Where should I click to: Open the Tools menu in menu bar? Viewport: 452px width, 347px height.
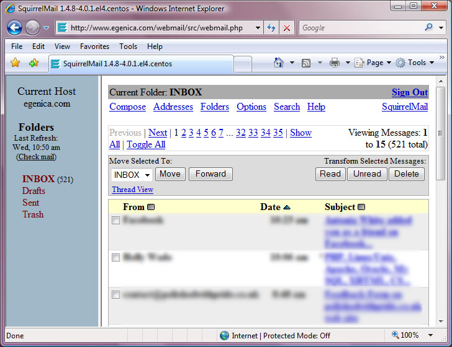tap(129, 46)
